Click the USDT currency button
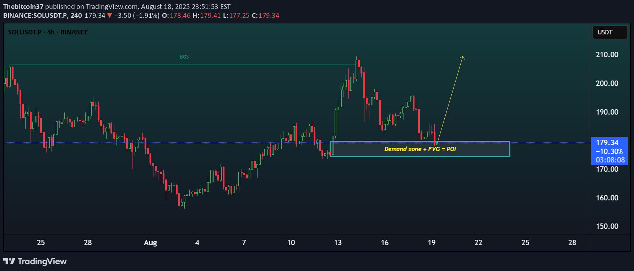Screen dimensions: 634x271 pos(610,32)
